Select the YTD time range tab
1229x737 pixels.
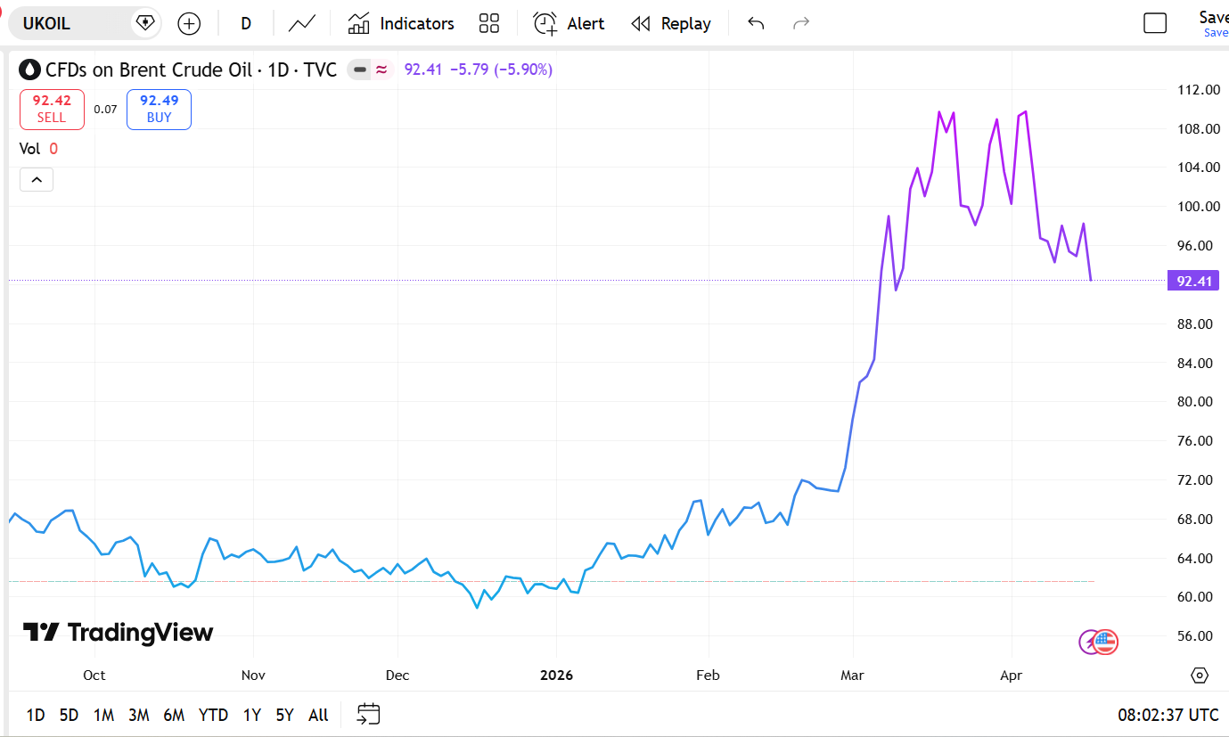(x=213, y=715)
